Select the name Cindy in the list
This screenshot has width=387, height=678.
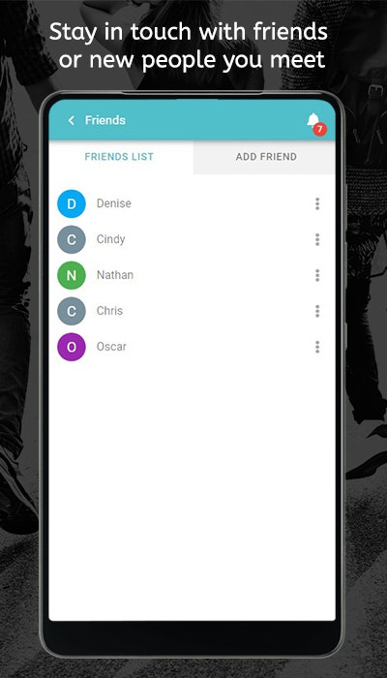click(x=110, y=239)
